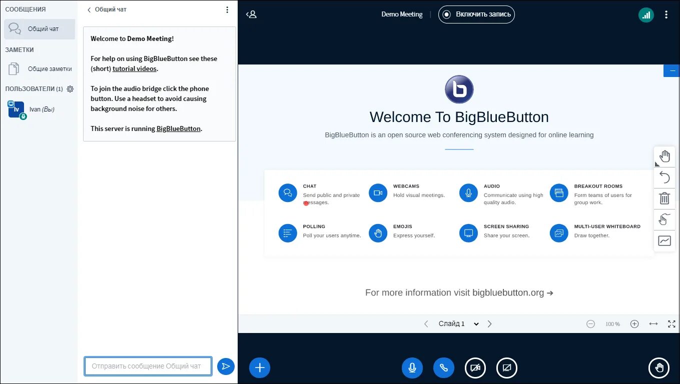The width and height of the screenshot is (680, 384).
Task: Go to the previous slide arrow
Action: tap(426, 324)
